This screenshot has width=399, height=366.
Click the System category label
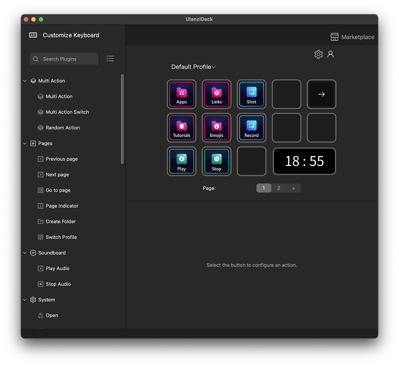point(47,300)
